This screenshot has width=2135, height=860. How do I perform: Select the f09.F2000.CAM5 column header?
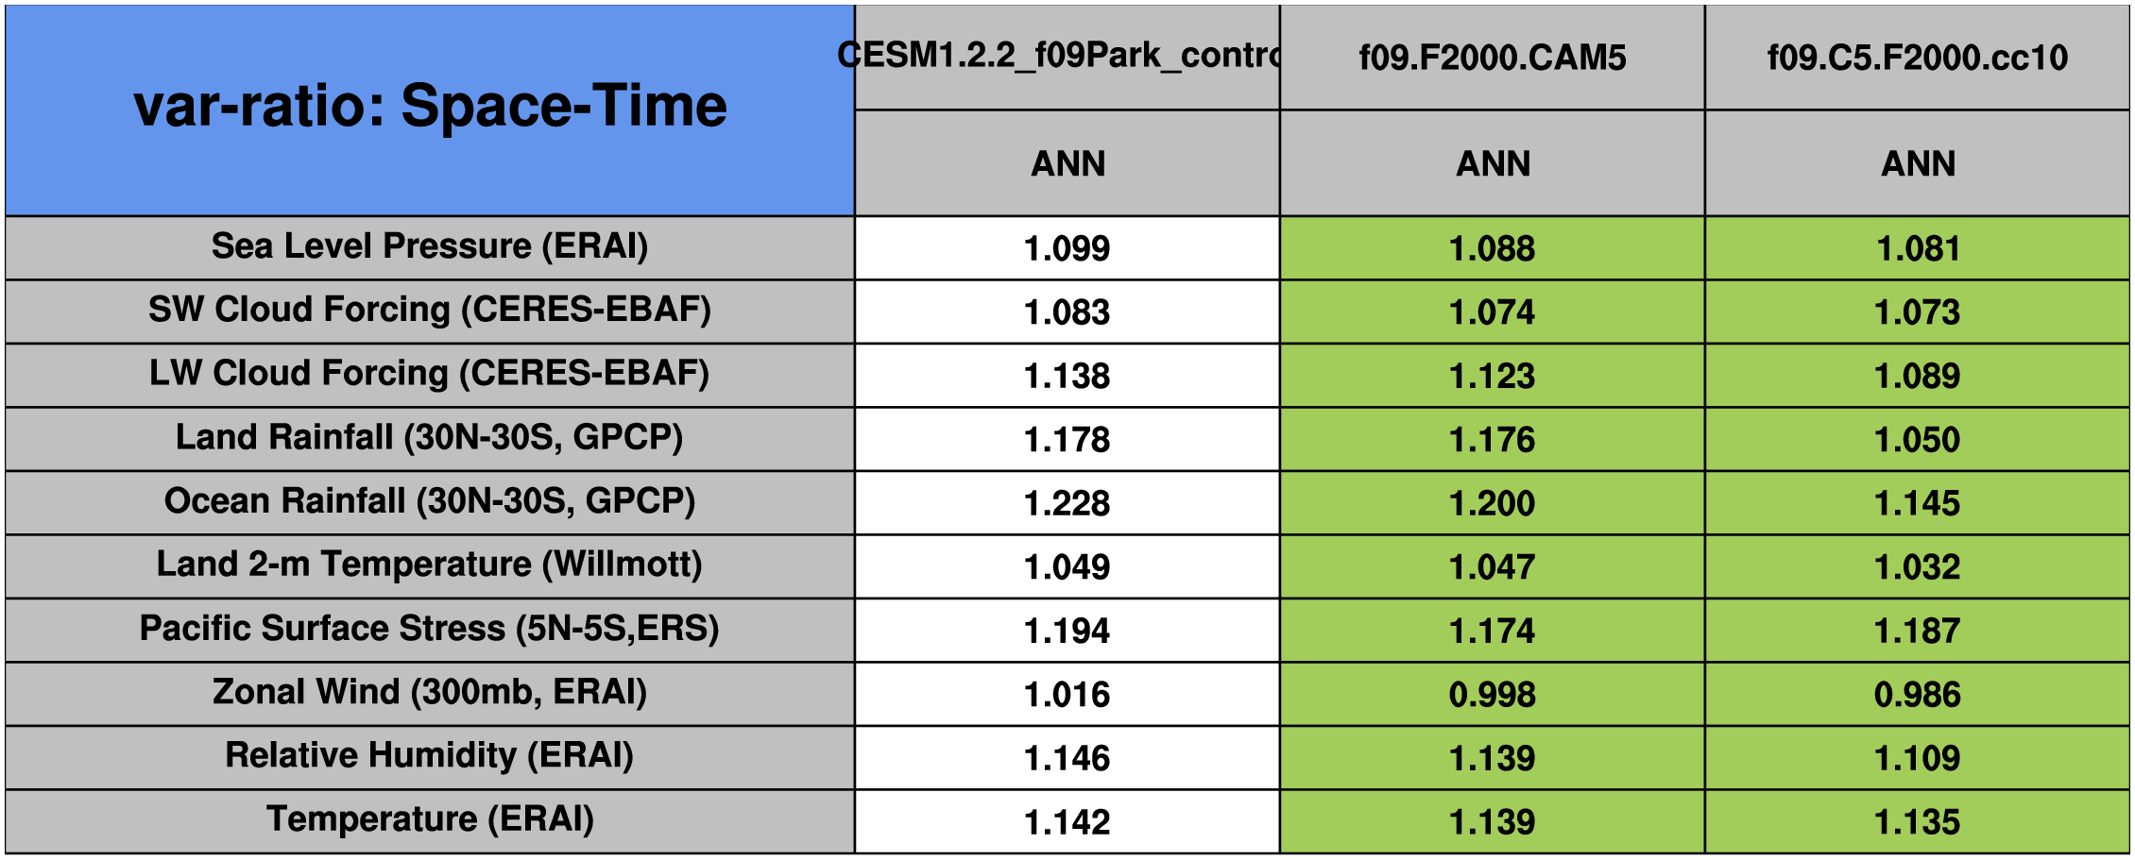tap(1493, 58)
